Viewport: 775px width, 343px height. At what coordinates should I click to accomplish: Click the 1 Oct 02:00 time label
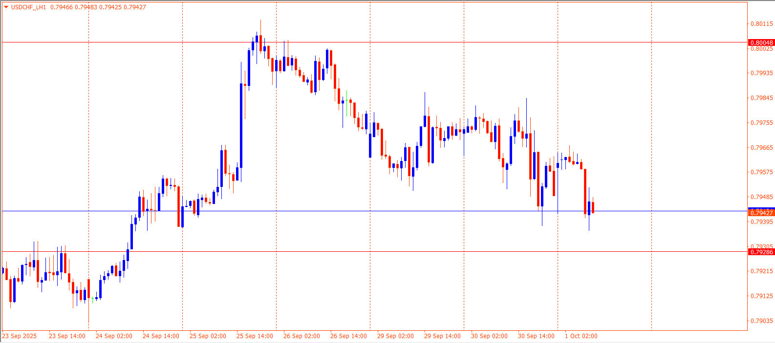[581, 336]
